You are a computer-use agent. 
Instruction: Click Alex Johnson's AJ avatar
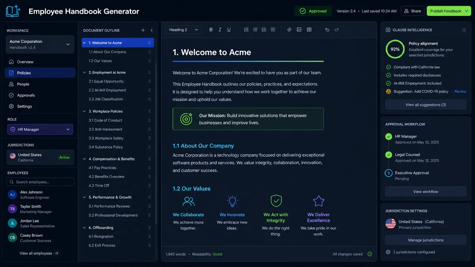click(12, 195)
